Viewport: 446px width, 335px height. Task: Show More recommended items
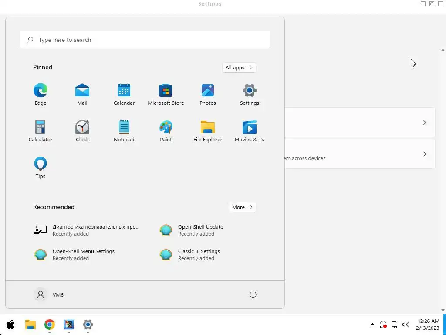(242, 207)
